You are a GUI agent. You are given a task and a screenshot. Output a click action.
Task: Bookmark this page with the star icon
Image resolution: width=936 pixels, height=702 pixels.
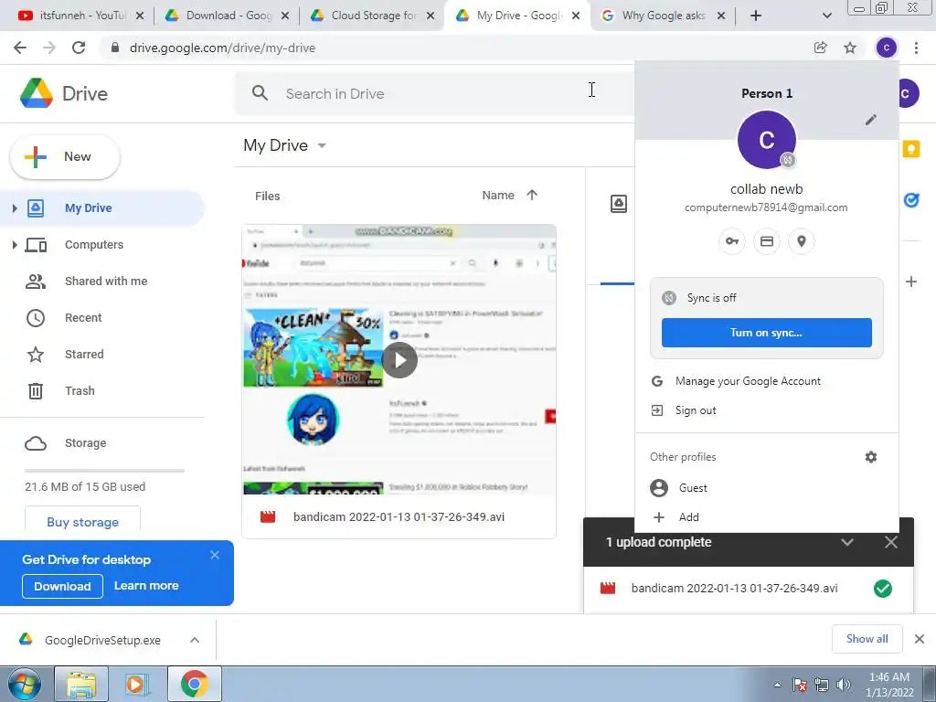pyautogui.click(x=850, y=48)
